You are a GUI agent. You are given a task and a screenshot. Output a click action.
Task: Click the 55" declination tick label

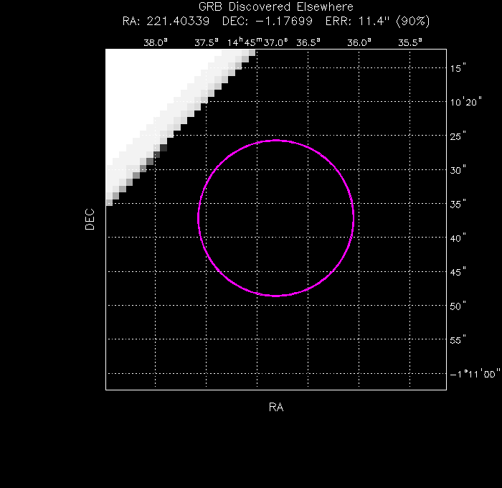pyautogui.click(x=458, y=339)
